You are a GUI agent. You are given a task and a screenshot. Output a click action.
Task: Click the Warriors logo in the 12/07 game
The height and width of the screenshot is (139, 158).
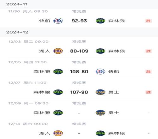100,92
